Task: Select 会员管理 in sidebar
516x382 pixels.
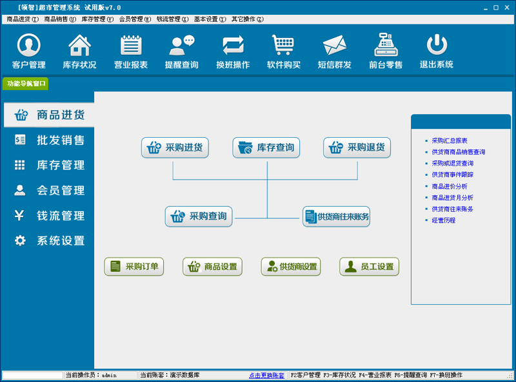Action: [49, 190]
